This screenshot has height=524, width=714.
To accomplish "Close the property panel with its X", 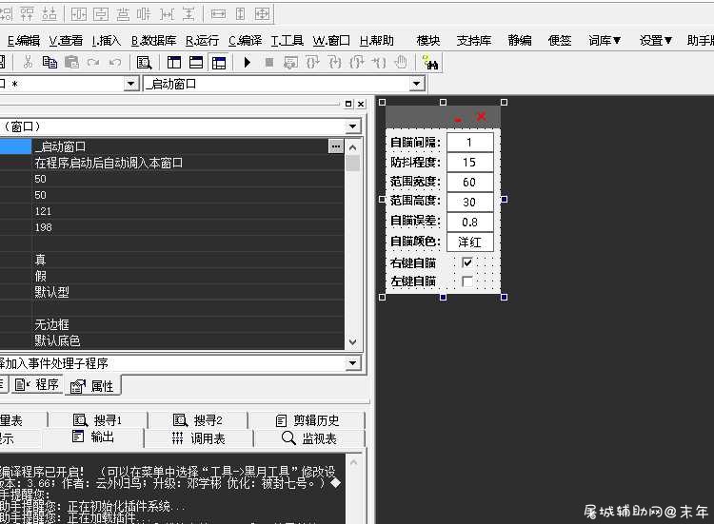I will 361,104.
